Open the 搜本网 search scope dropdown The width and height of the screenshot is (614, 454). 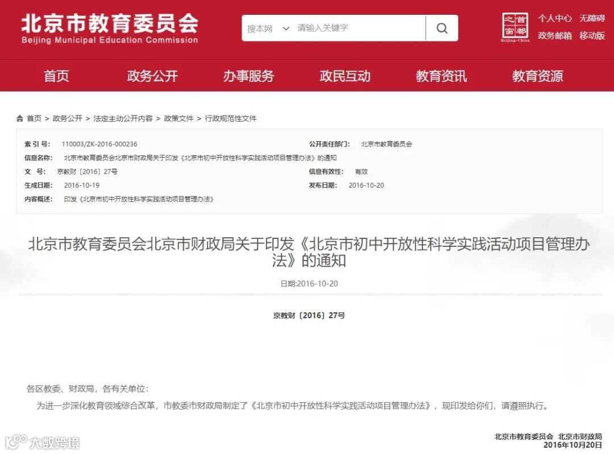(x=268, y=28)
